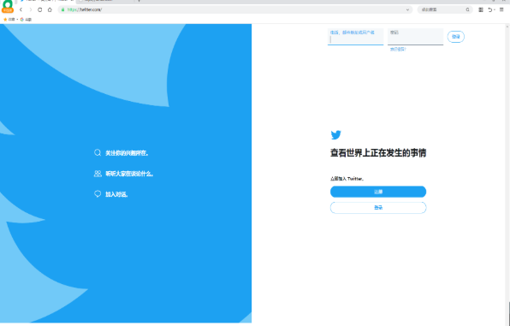This screenshot has height=326, width=510.
Task: Click the undo closed tab icon
Action: 489,9
